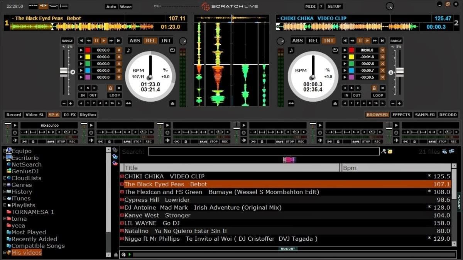Switch to the Record tab
The height and width of the screenshot is (260, 463).
coord(13,114)
